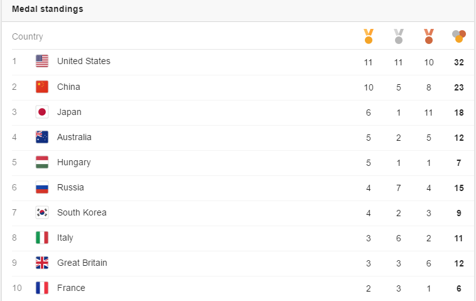Click Japan's bronze count of 11
This screenshot has height=301, width=476.
(429, 112)
